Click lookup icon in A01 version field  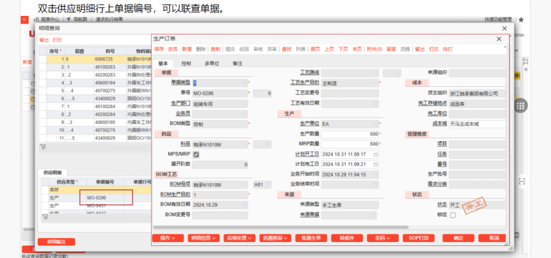click(x=268, y=184)
